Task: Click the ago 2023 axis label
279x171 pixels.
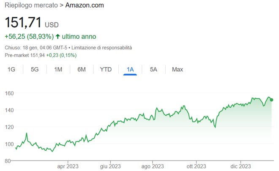Action: tap(152, 166)
